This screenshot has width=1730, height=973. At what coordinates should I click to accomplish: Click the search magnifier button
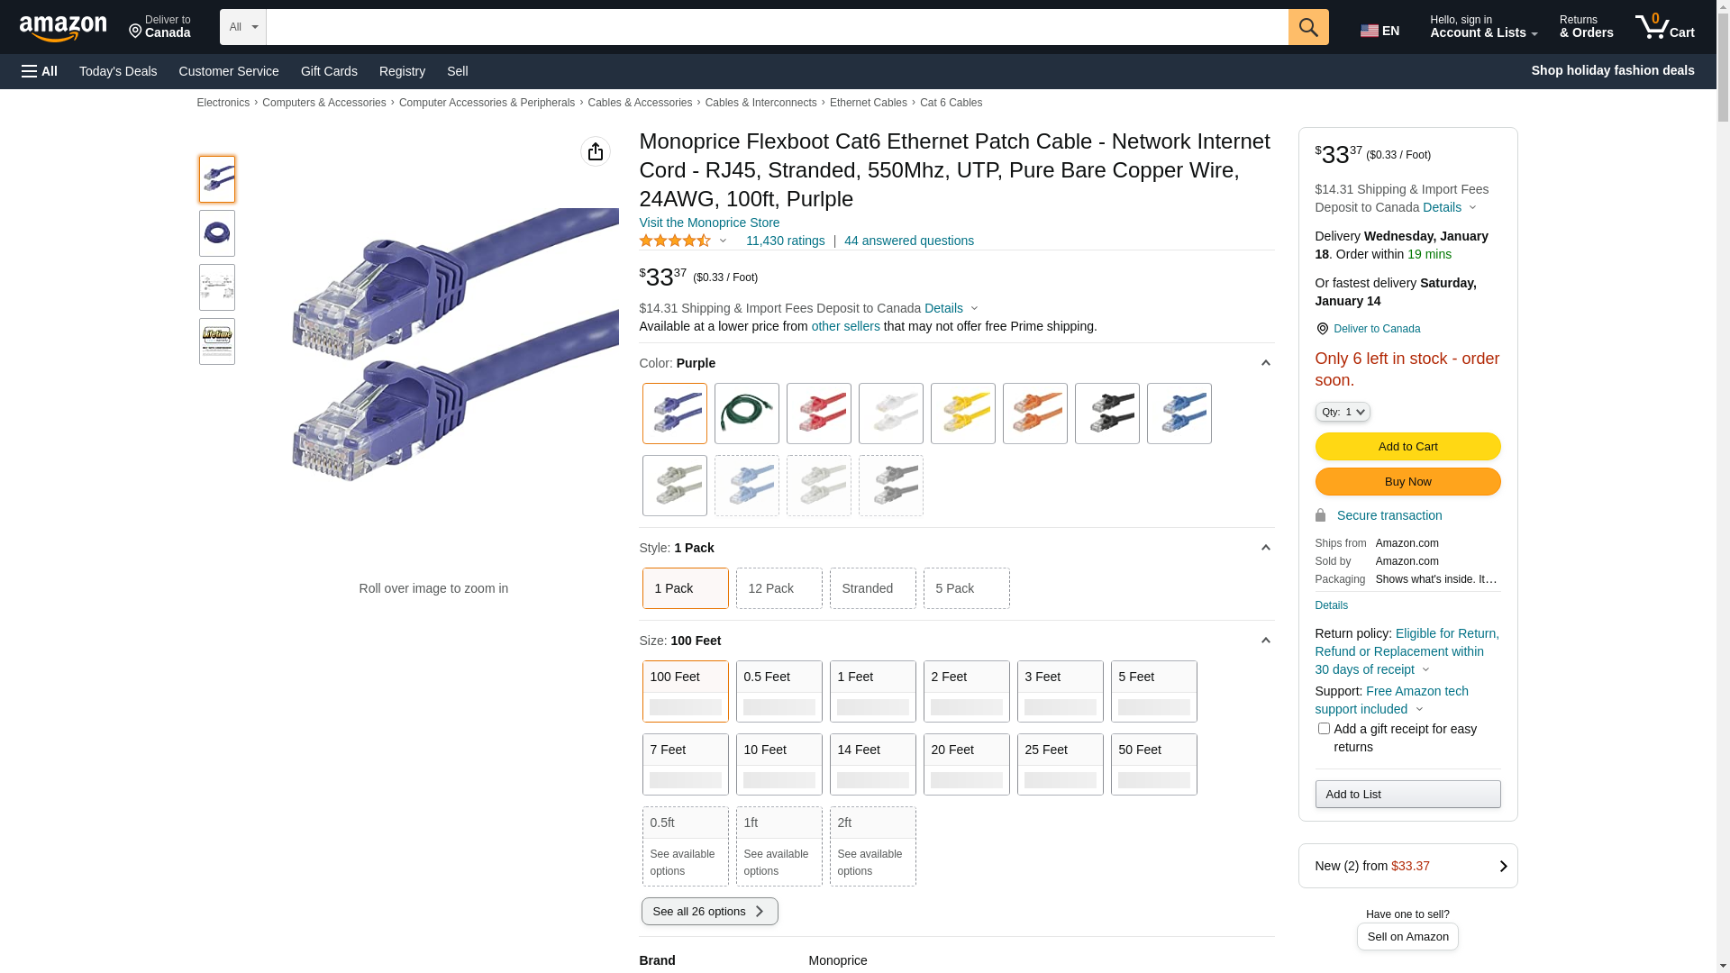[1307, 27]
